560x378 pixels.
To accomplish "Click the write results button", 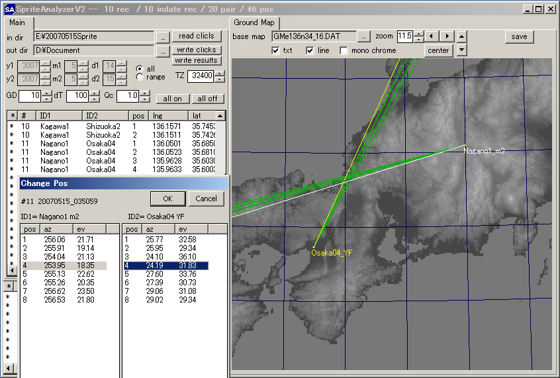I will 197,61.
